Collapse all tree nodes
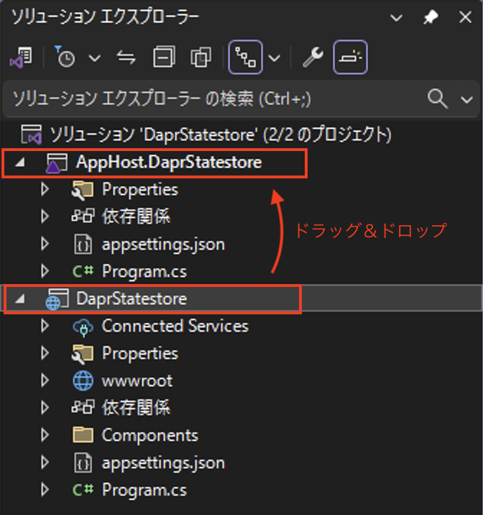 (x=164, y=57)
